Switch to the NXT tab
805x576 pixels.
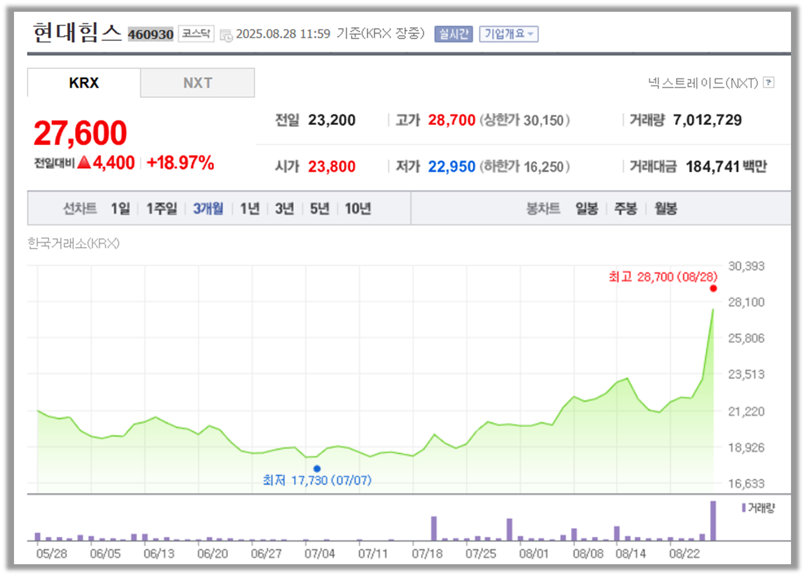point(198,83)
